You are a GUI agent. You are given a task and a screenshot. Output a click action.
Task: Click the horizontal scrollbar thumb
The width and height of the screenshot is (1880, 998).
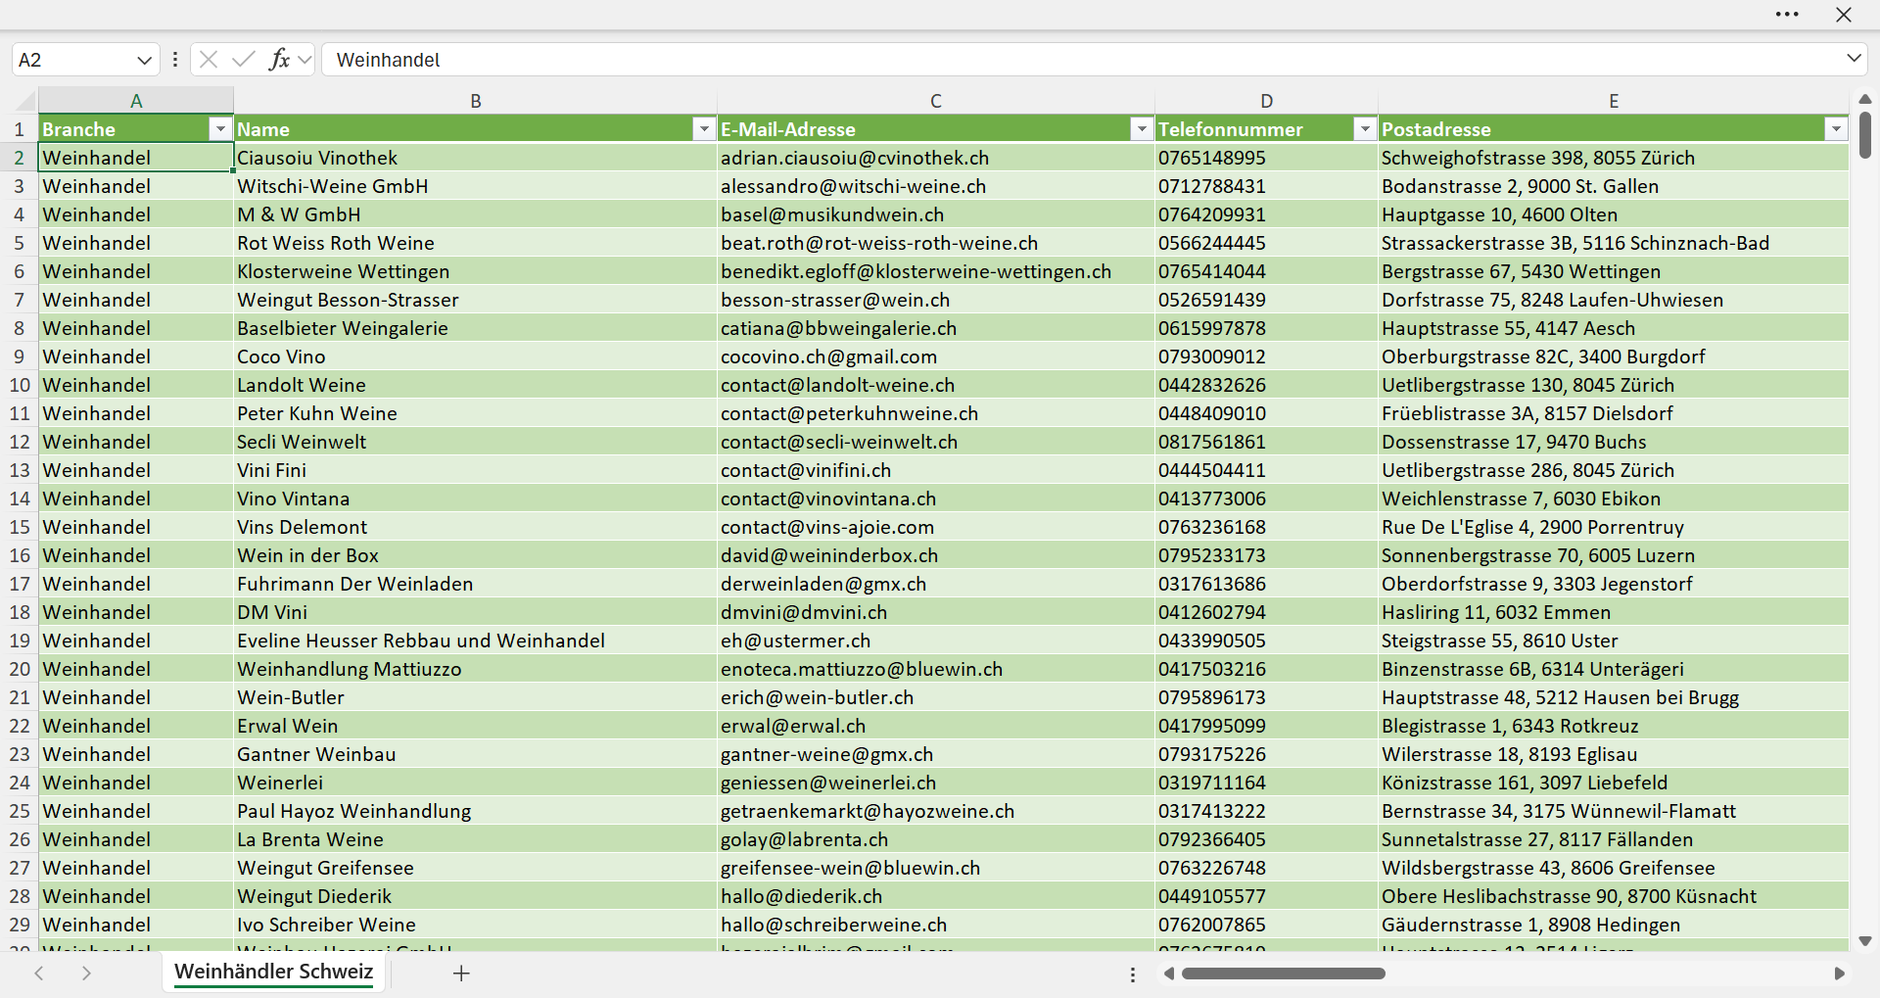pos(1284,974)
